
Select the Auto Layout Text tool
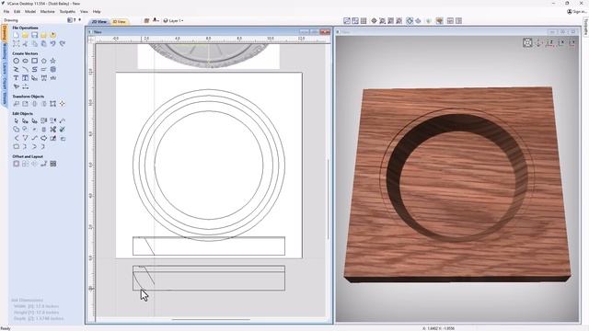[25, 78]
